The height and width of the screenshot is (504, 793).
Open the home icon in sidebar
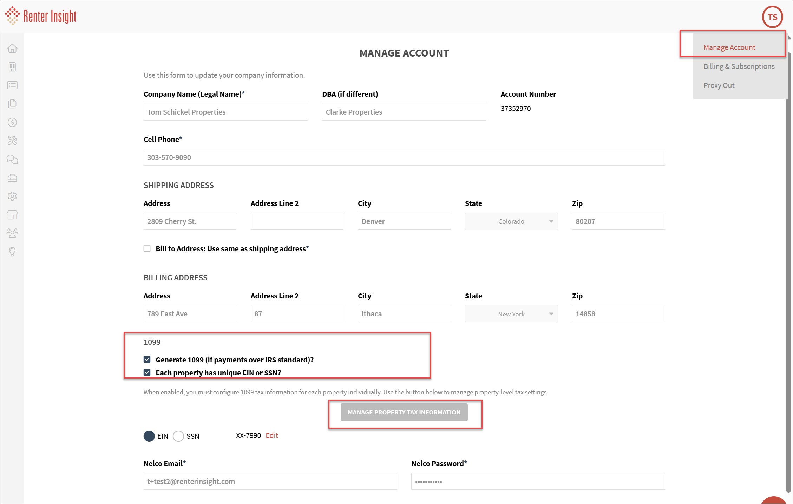click(x=12, y=49)
